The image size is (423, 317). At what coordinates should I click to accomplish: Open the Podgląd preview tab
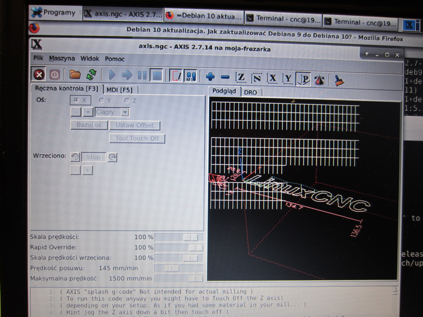point(224,91)
